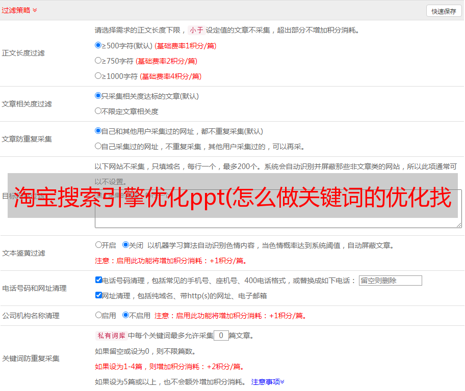
Task: Click the 留空则删除 phone replacement field
Action: tap(390, 281)
